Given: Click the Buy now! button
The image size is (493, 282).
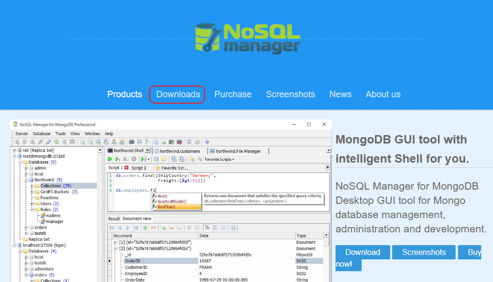Looking at the screenshot, I should point(469,252).
